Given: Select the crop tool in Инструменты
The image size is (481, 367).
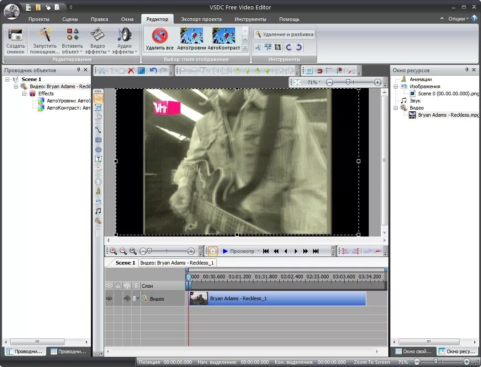Looking at the screenshot, I should click(x=278, y=47).
